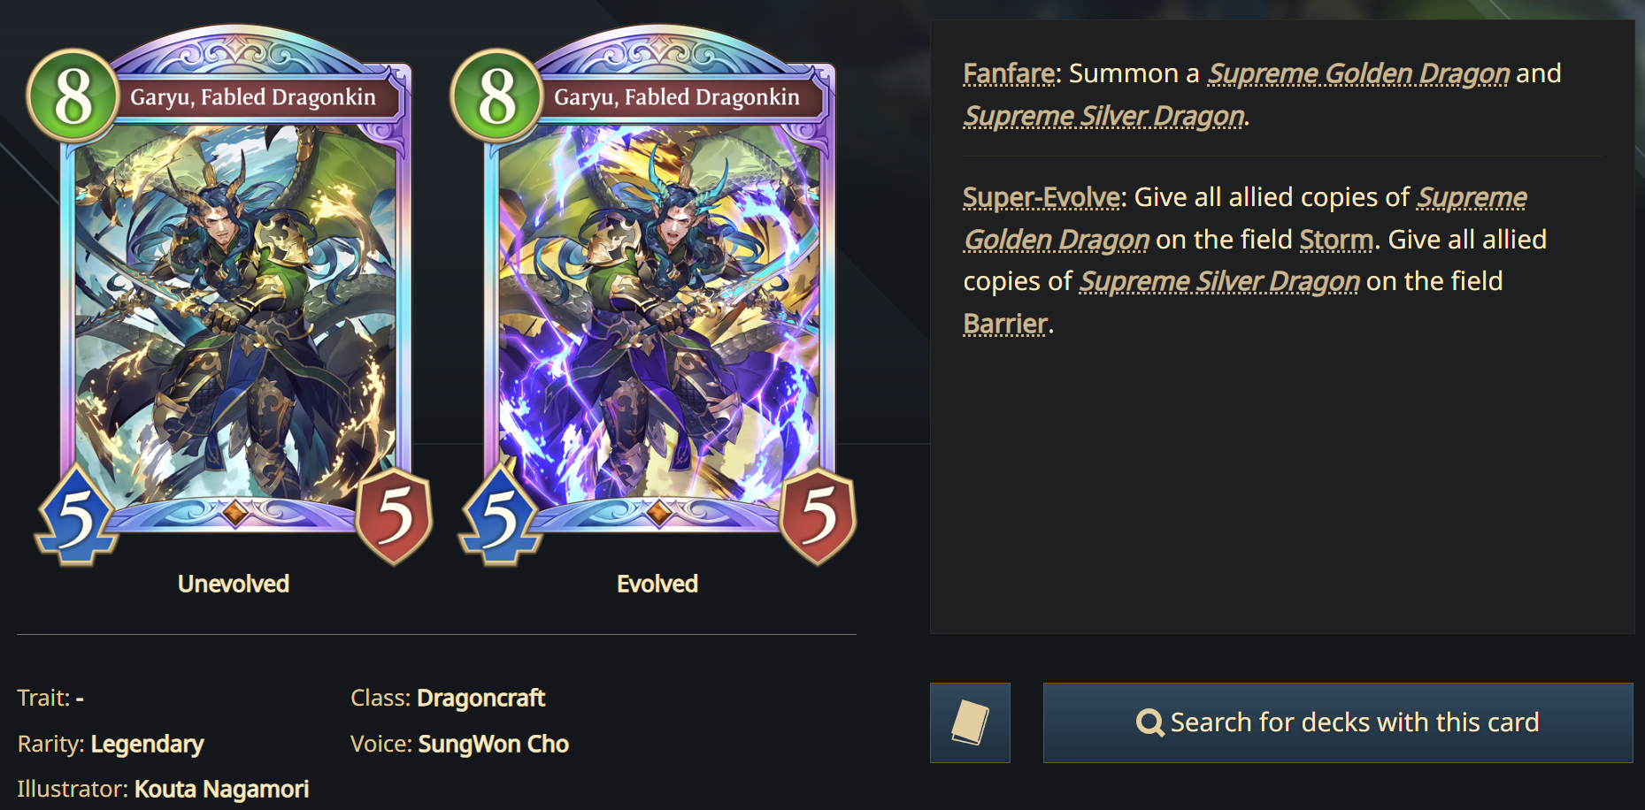Open Supreme Silver Dragon link in Fanfare text

point(1104,116)
